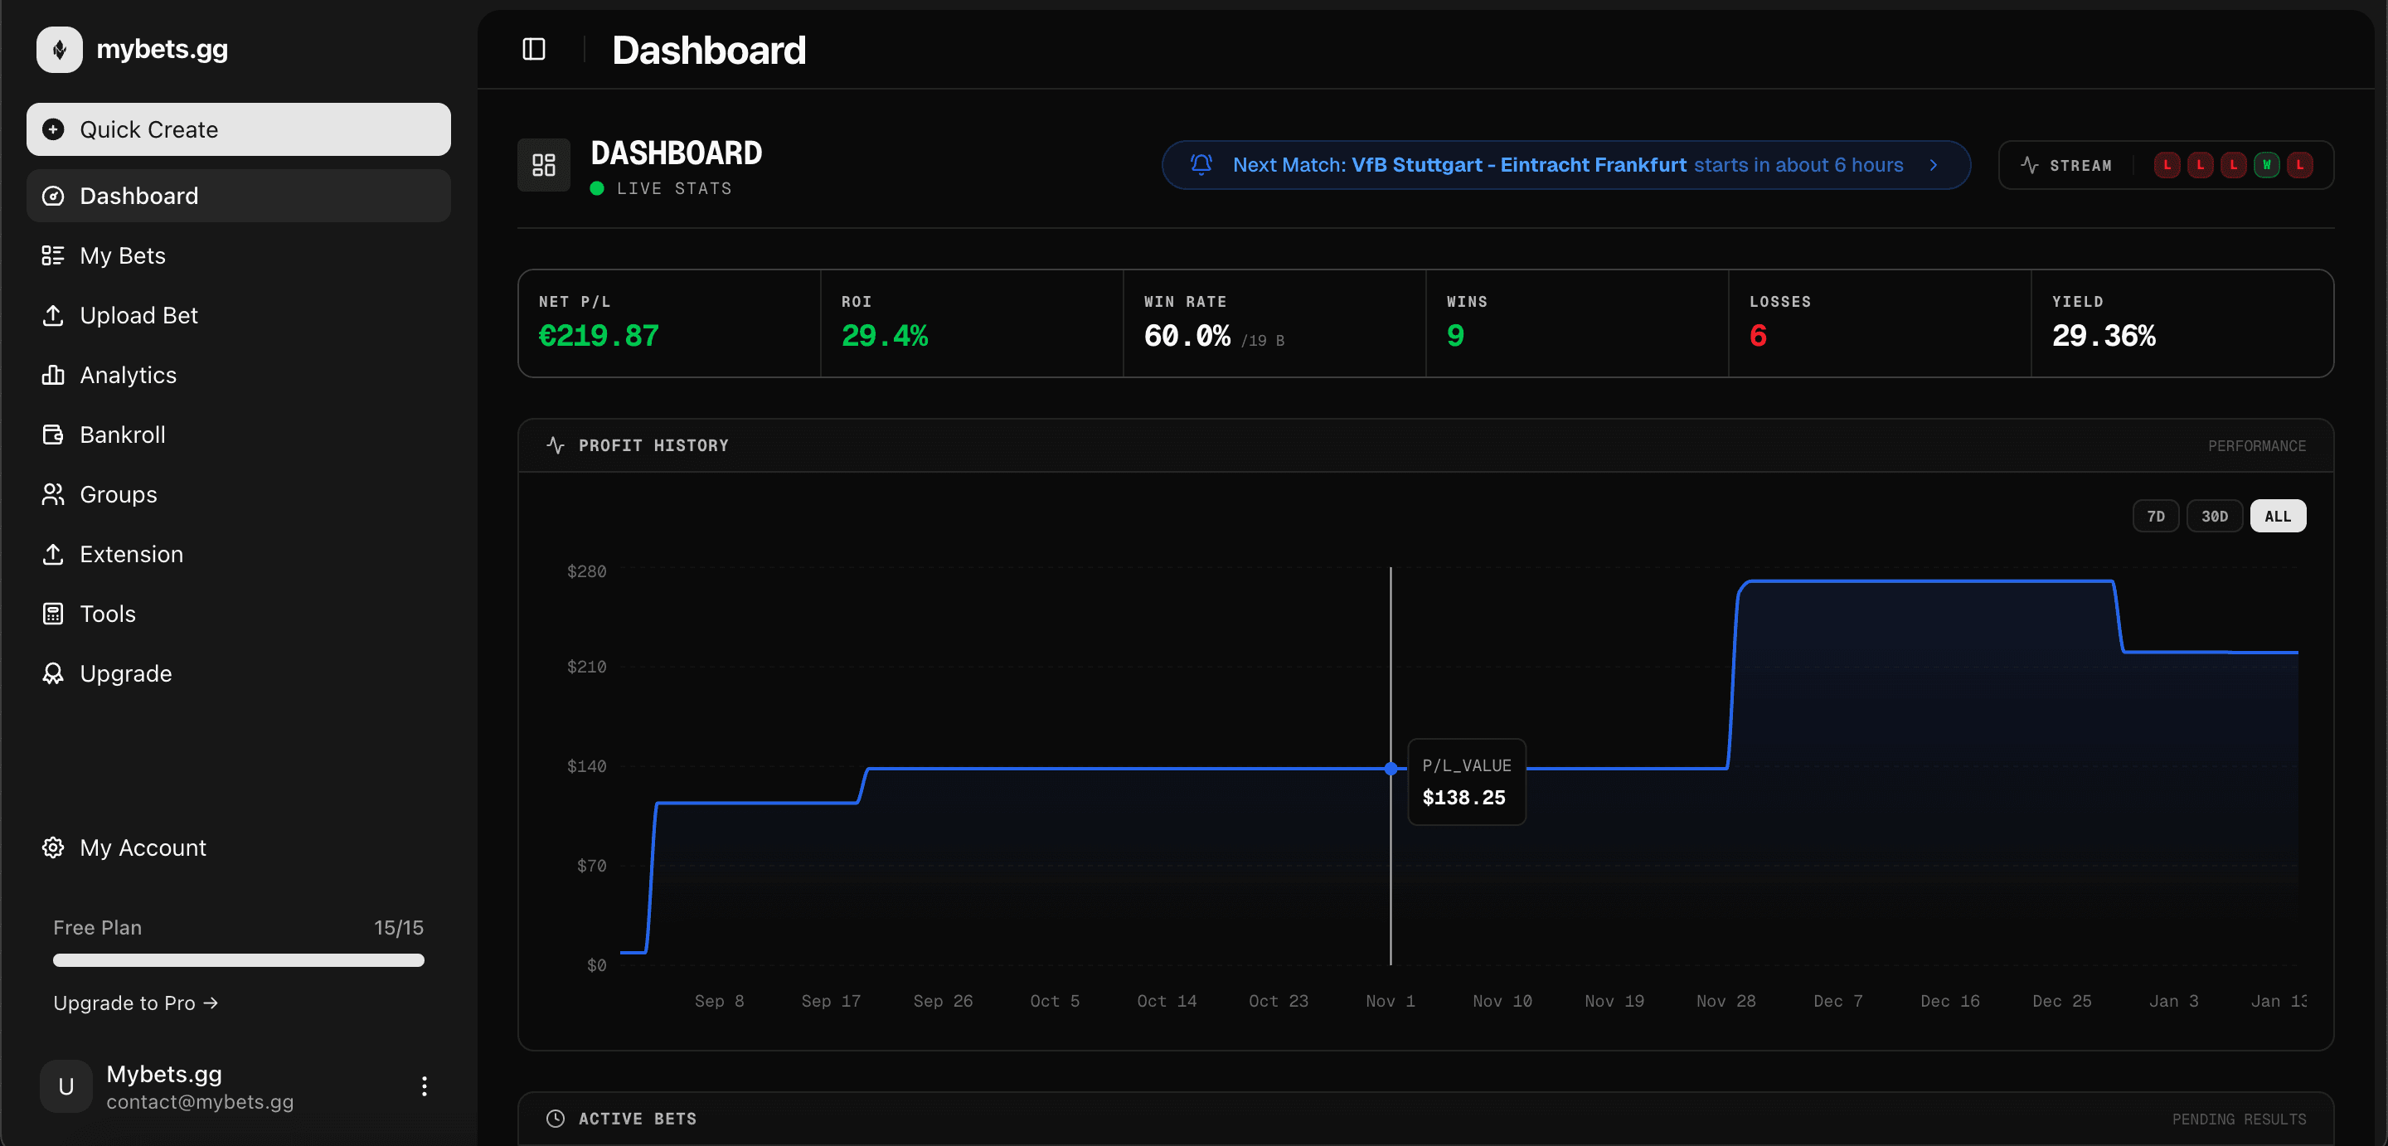The height and width of the screenshot is (1146, 2388).
Task: Open Analytics from the sidebar icon
Action: (x=54, y=375)
